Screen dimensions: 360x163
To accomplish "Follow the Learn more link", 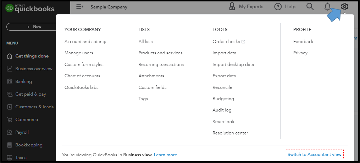I will coord(166,155).
